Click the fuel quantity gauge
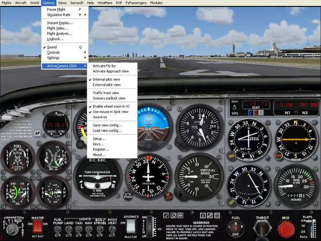 point(18,157)
